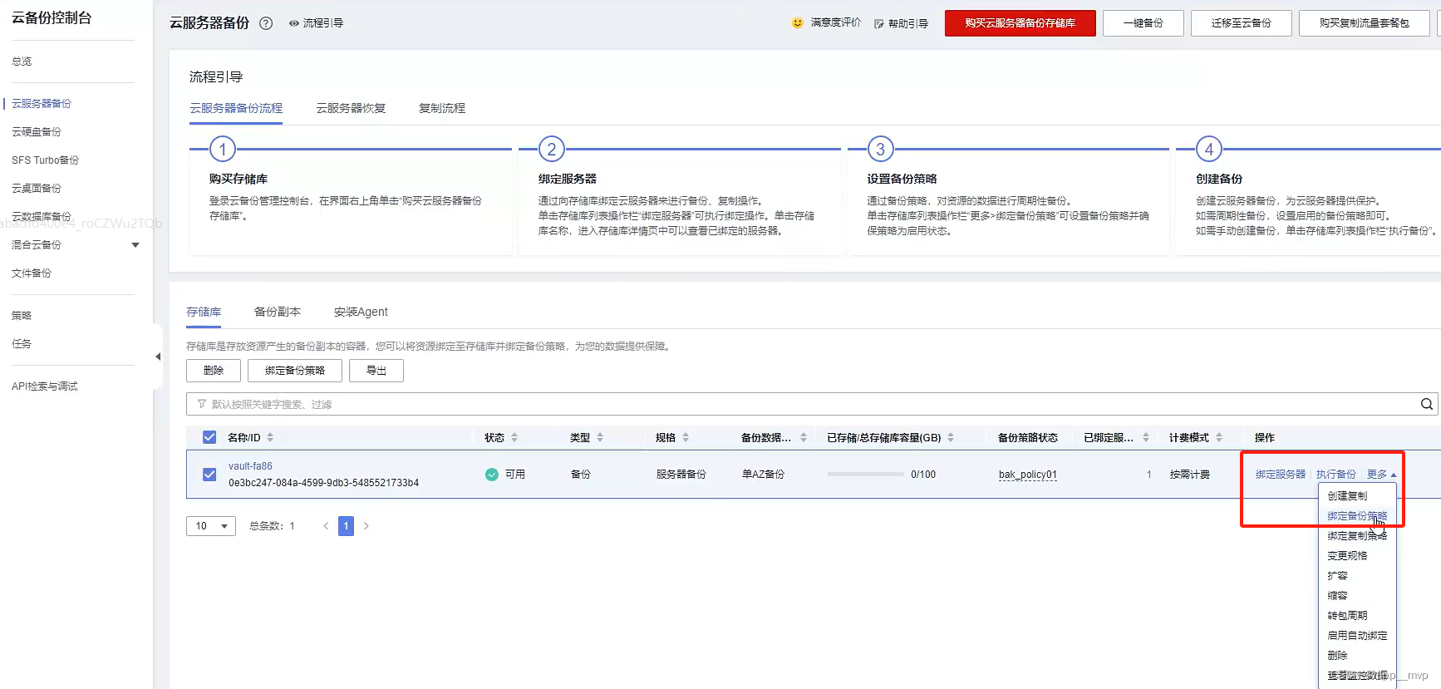The image size is (1441, 689).
Task: Open 云硬盘备份 in the sidebar
Action: pyautogui.click(x=37, y=132)
